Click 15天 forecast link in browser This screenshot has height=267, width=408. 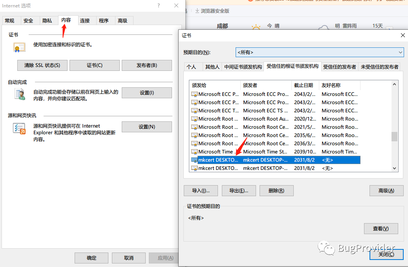[x=377, y=26]
